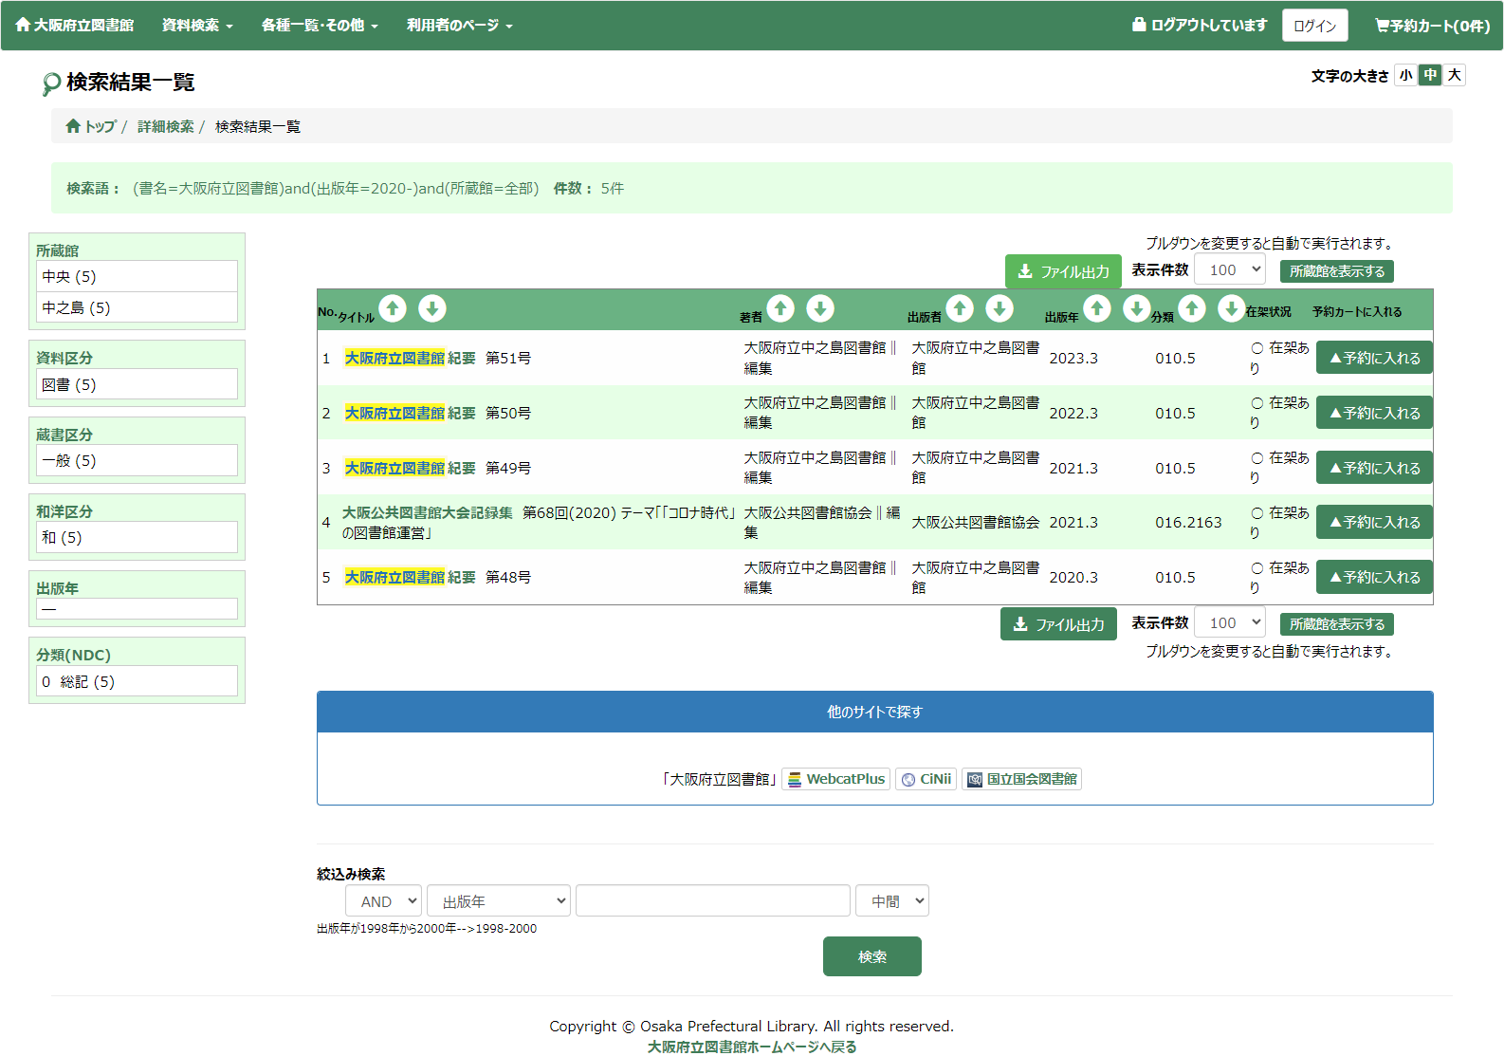Set text size to large (大)
Viewport: 1504px width, 1056px height.
tap(1454, 75)
